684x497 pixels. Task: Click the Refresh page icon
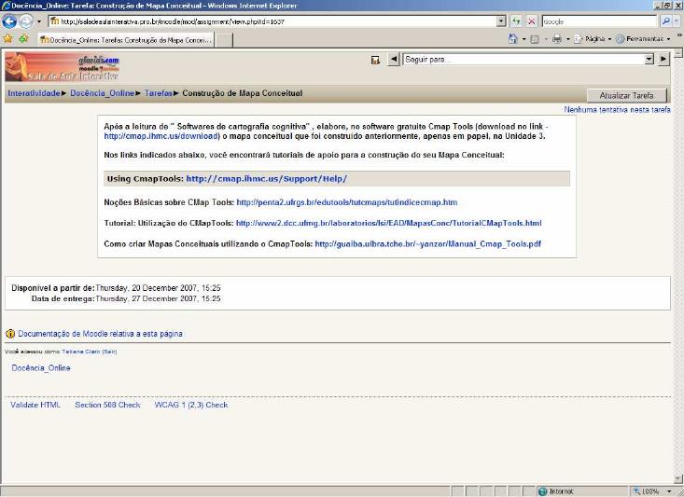[x=516, y=21]
